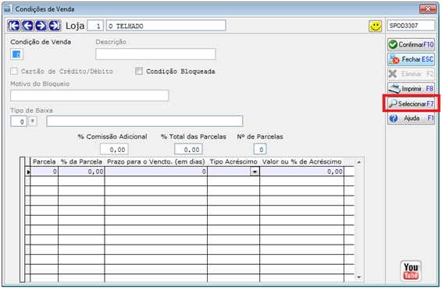Image resolution: width=442 pixels, height=289 pixels.
Task: Click the Loja number field
Action: pos(95,26)
